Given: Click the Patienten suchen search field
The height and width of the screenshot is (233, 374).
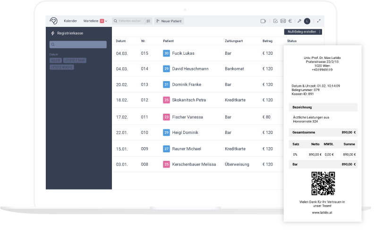Looking at the screenshot, I should click(x=129, y=21).
